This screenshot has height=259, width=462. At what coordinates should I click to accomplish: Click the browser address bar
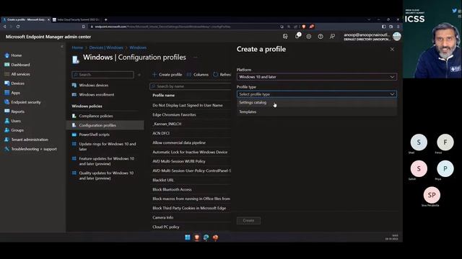183,27
